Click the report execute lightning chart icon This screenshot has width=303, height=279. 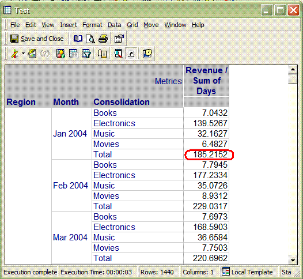[32, 54]
